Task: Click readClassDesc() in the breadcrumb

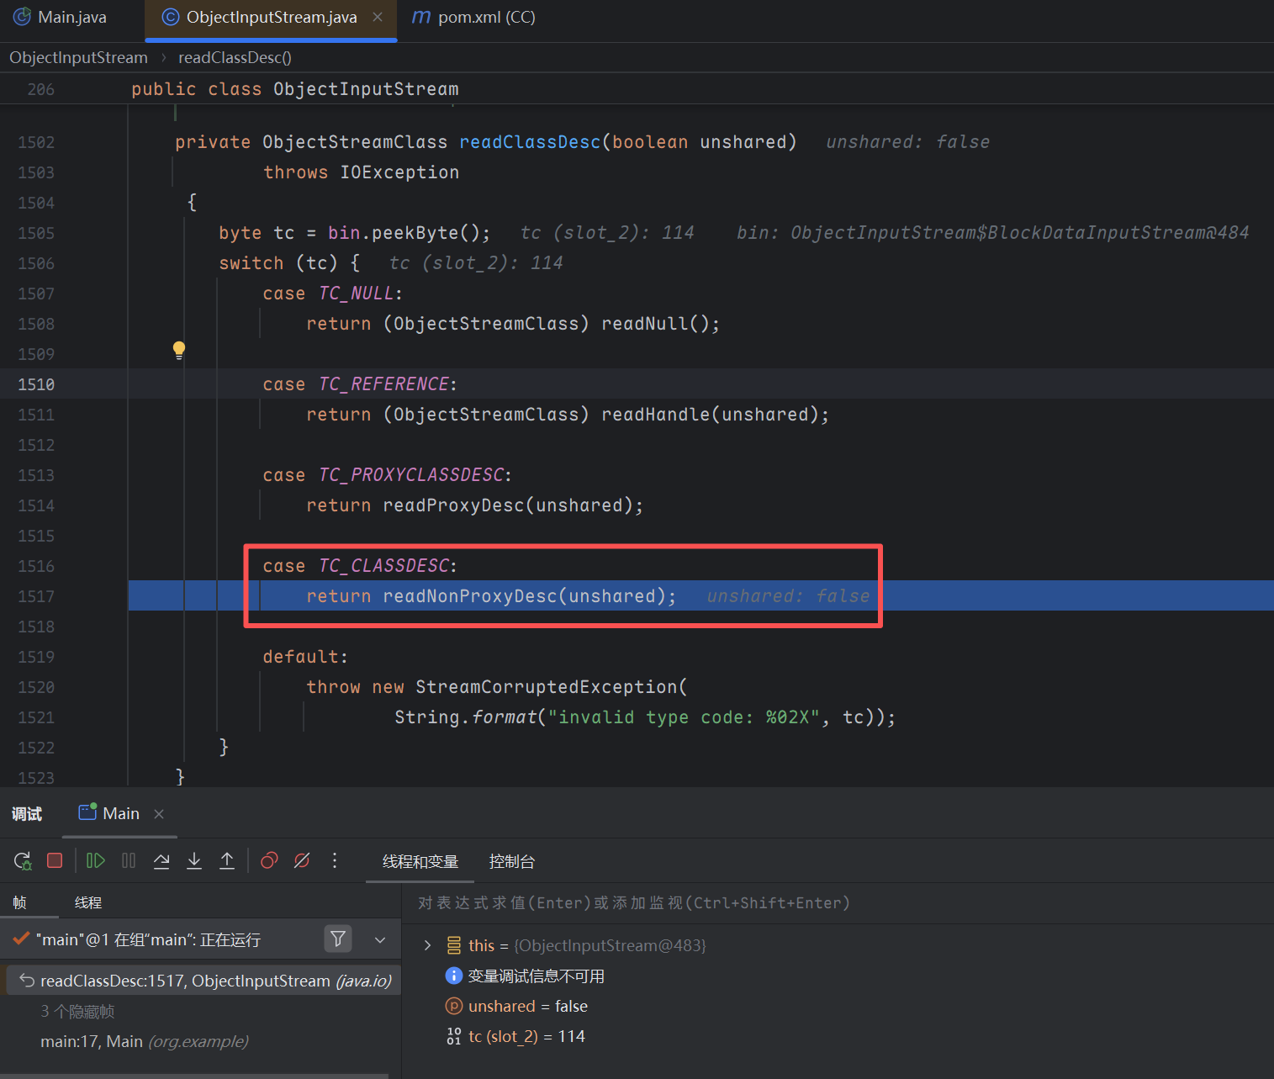Action: point(235,57)
